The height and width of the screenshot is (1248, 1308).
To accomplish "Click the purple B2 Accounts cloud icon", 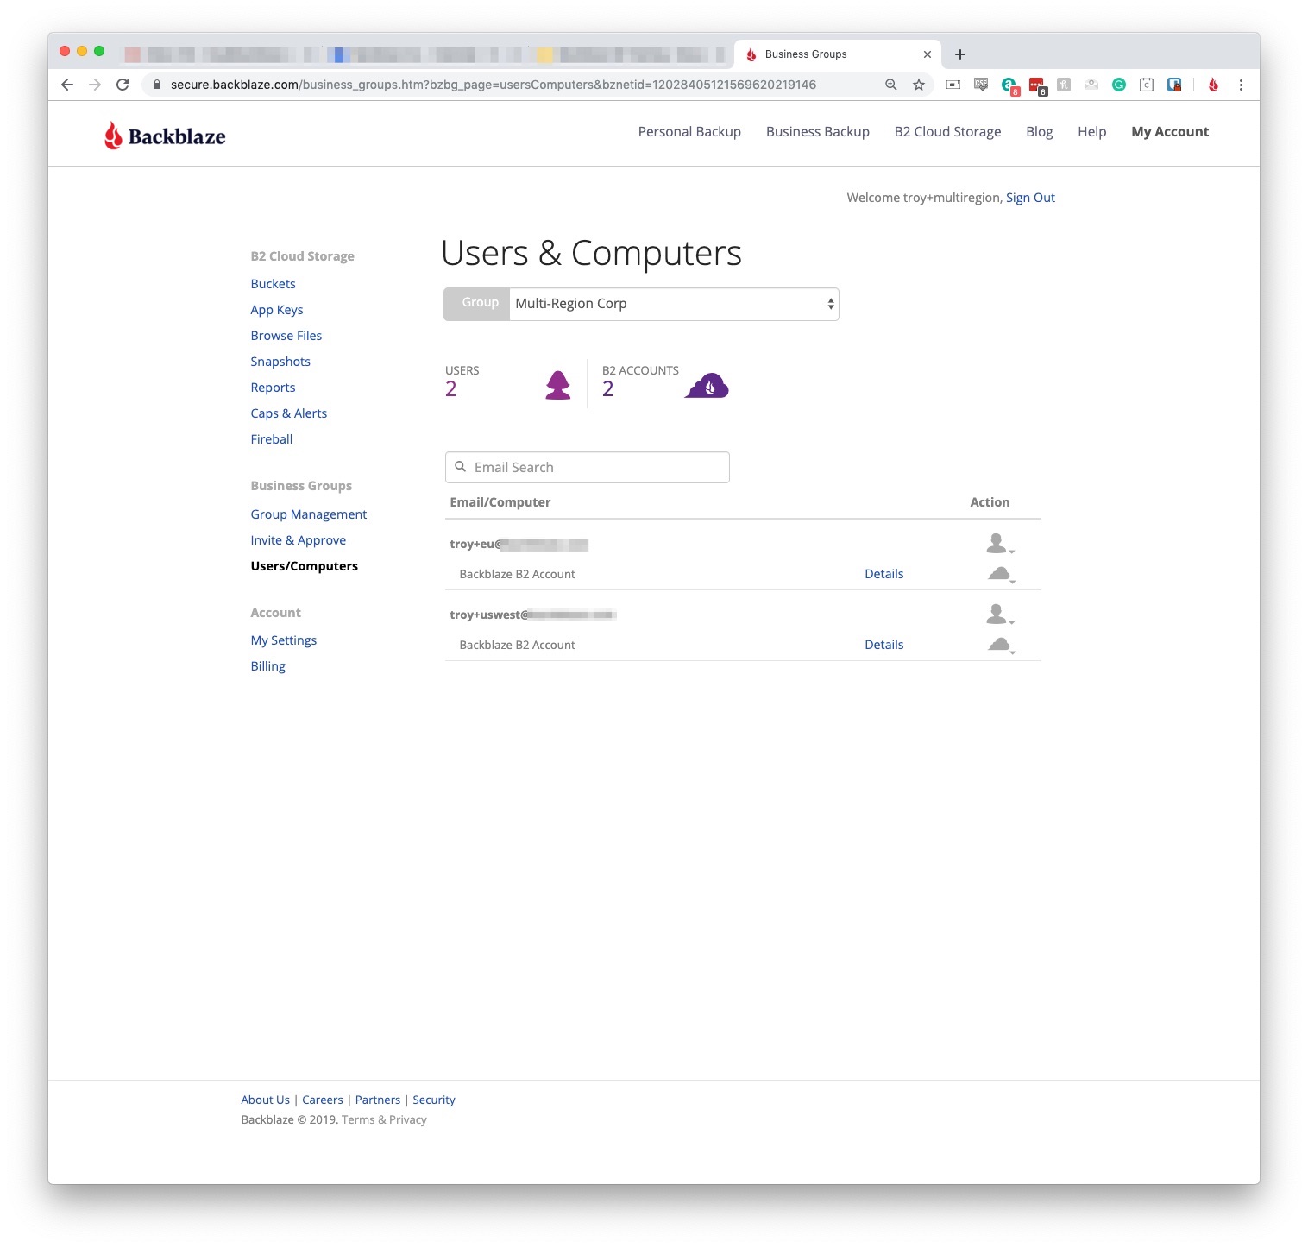I will [707, 386].
